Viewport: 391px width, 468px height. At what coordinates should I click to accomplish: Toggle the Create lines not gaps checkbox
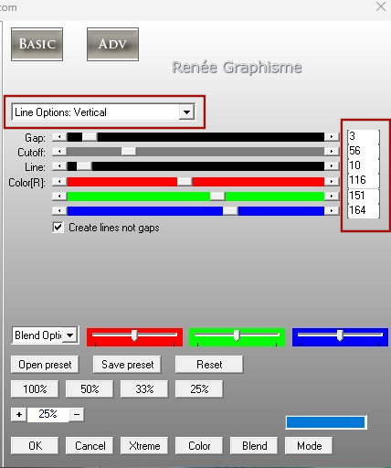click(58, 228)
